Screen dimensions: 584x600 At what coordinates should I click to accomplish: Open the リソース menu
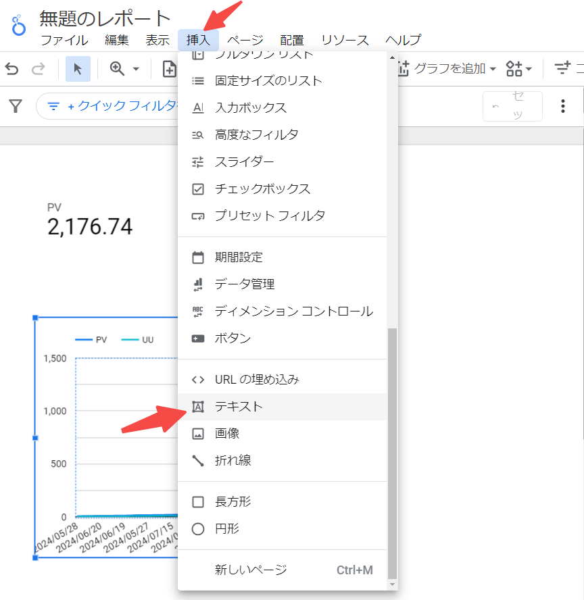pos(345,40)
